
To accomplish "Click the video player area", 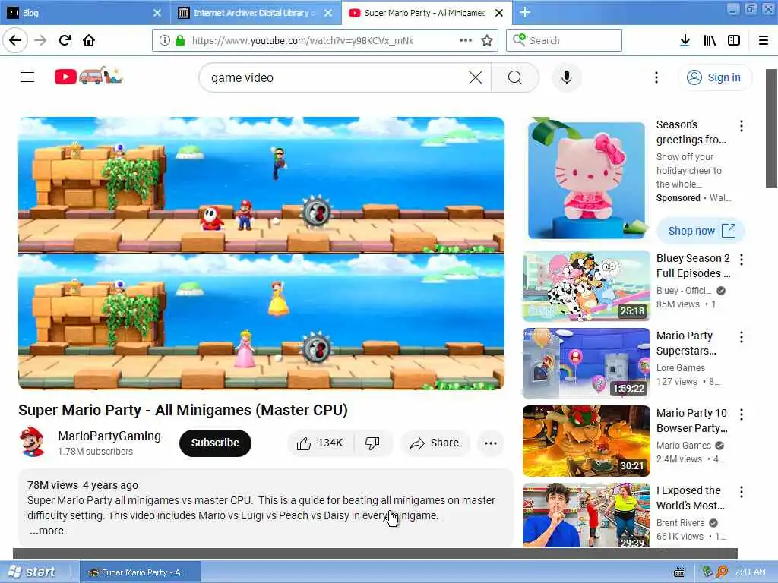I will pos(261,254).
